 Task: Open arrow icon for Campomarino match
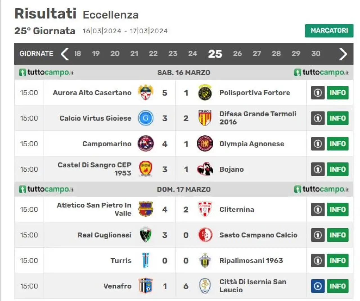point(318,144)
